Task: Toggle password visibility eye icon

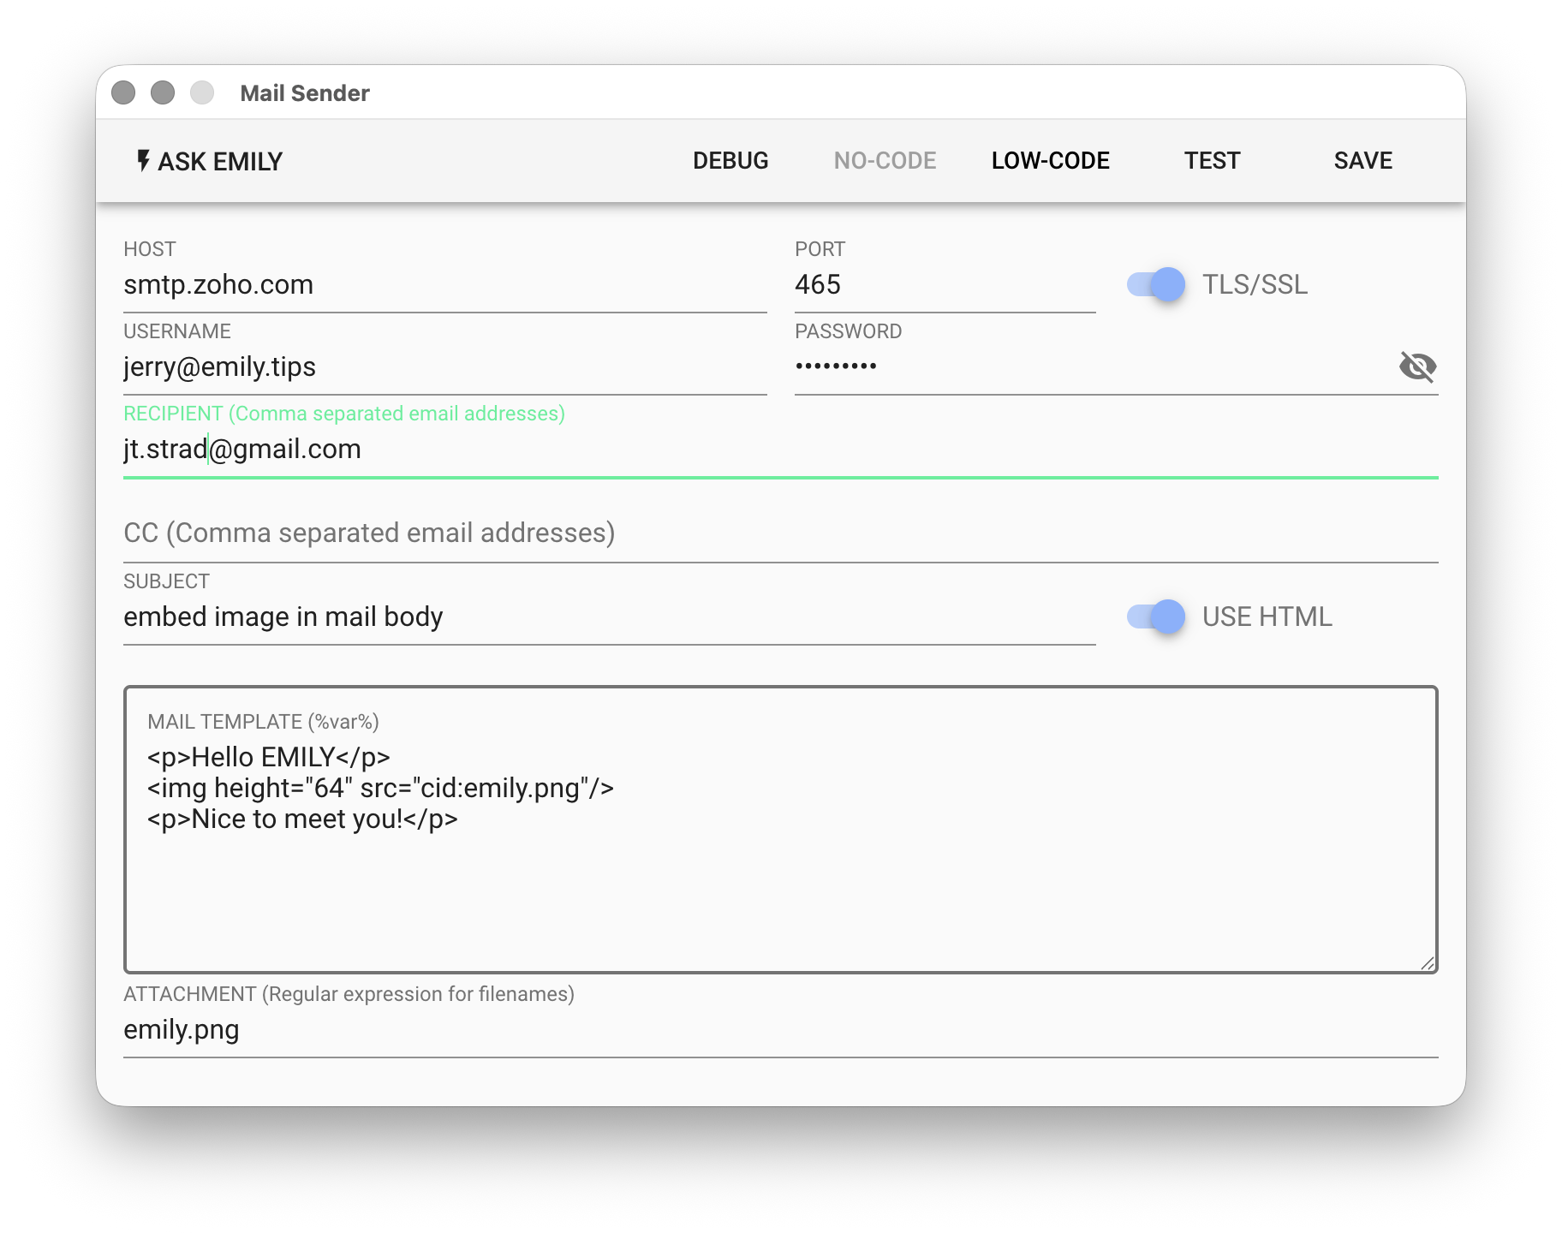Action: [x=1417, y=366]
